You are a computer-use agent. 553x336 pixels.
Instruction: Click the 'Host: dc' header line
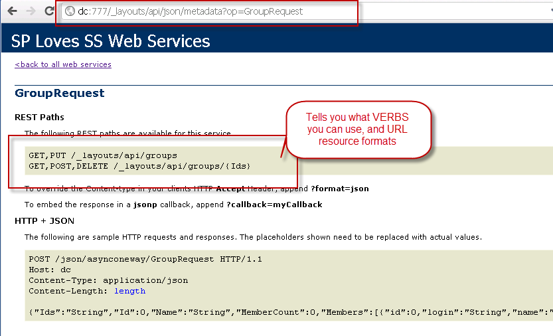pyautogui.click(x=50, y=270)
